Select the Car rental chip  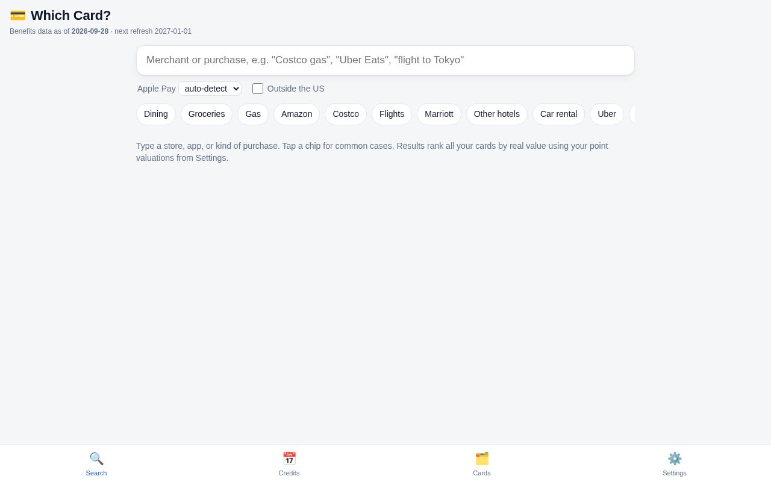pos(559,114)
